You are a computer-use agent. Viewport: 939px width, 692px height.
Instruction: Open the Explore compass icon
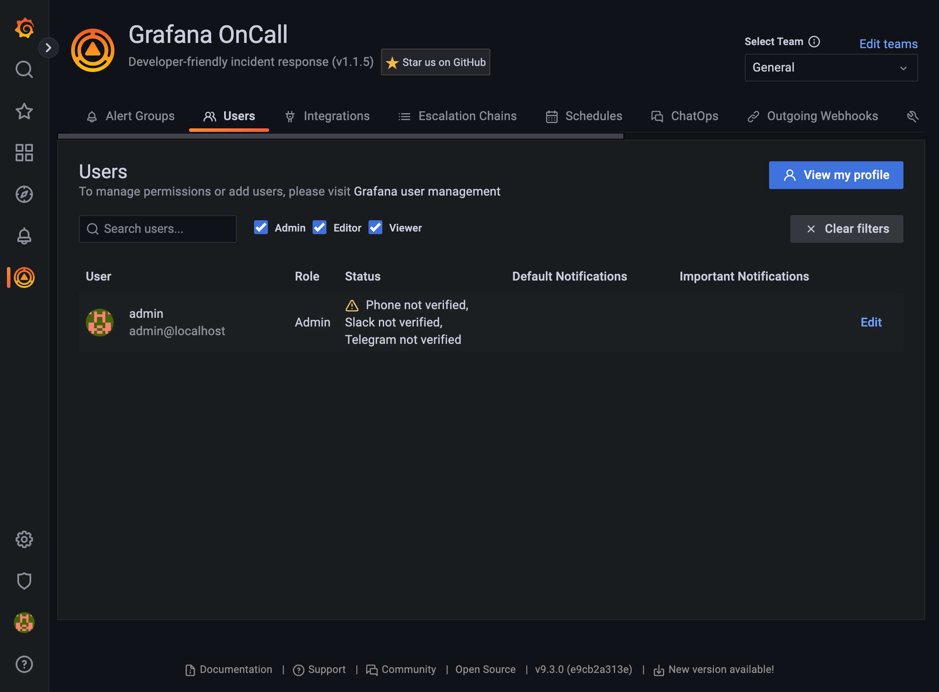coord(24,194)
